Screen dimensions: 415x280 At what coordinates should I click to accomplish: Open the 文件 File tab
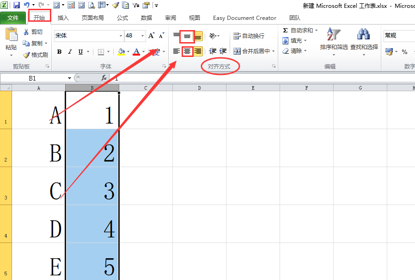click(x=13, y=18)
